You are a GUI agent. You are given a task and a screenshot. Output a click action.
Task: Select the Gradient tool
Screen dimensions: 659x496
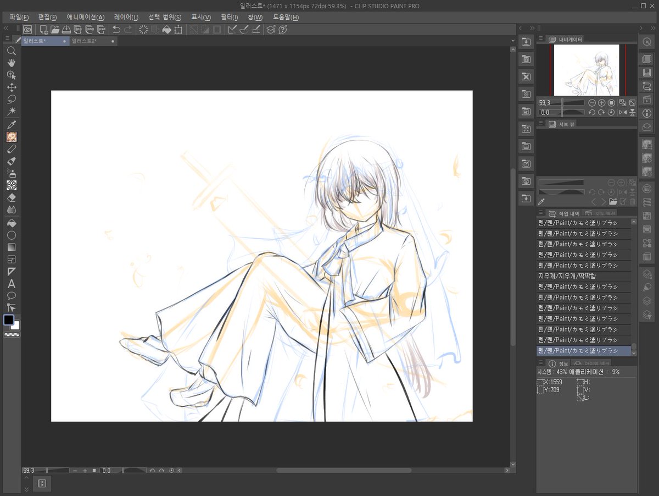(x=11, y=247)
